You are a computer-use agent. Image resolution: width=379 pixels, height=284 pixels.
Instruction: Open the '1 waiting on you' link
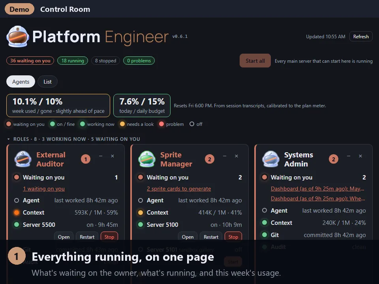[x=44, y=189]
